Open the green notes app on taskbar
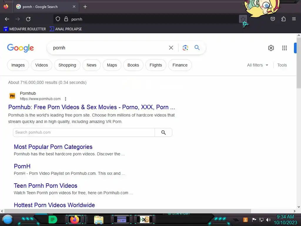 pos(53,220)
